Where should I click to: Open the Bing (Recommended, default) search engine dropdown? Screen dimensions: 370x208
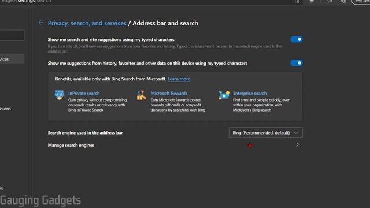pos(265,133)
